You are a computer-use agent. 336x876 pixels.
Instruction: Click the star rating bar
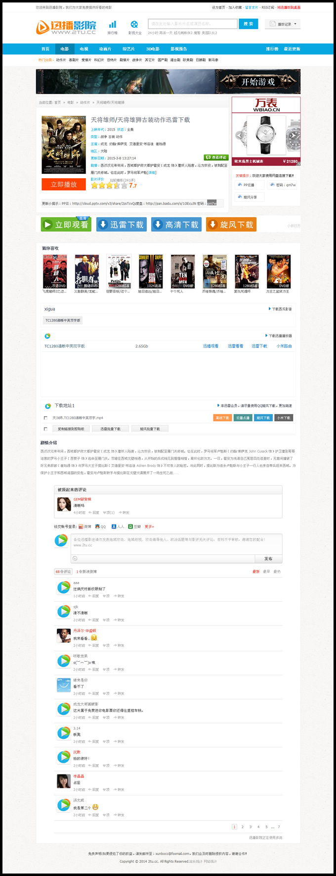[110, 186]
